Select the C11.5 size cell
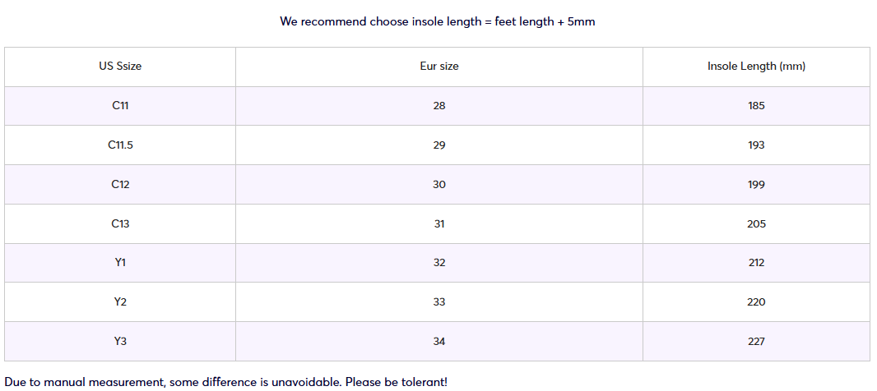Viewport: 877px width, 391px height. tap(120, 145)
